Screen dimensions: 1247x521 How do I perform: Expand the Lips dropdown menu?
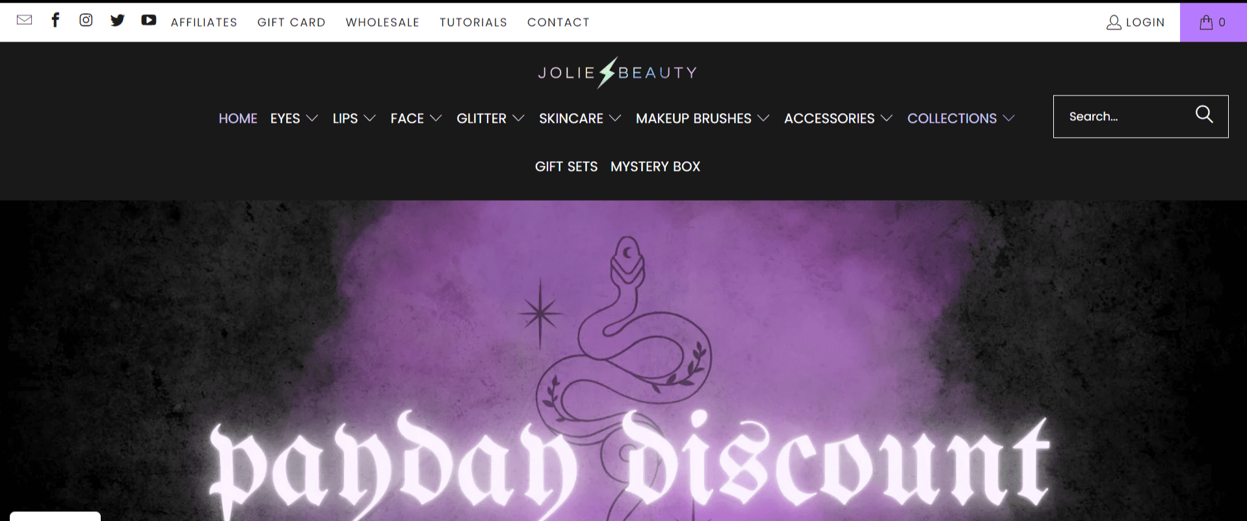click(354, 118)
